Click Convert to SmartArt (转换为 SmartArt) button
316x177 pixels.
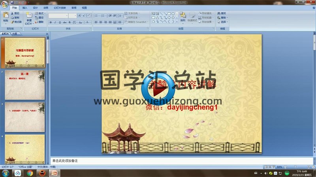[136, 22]
